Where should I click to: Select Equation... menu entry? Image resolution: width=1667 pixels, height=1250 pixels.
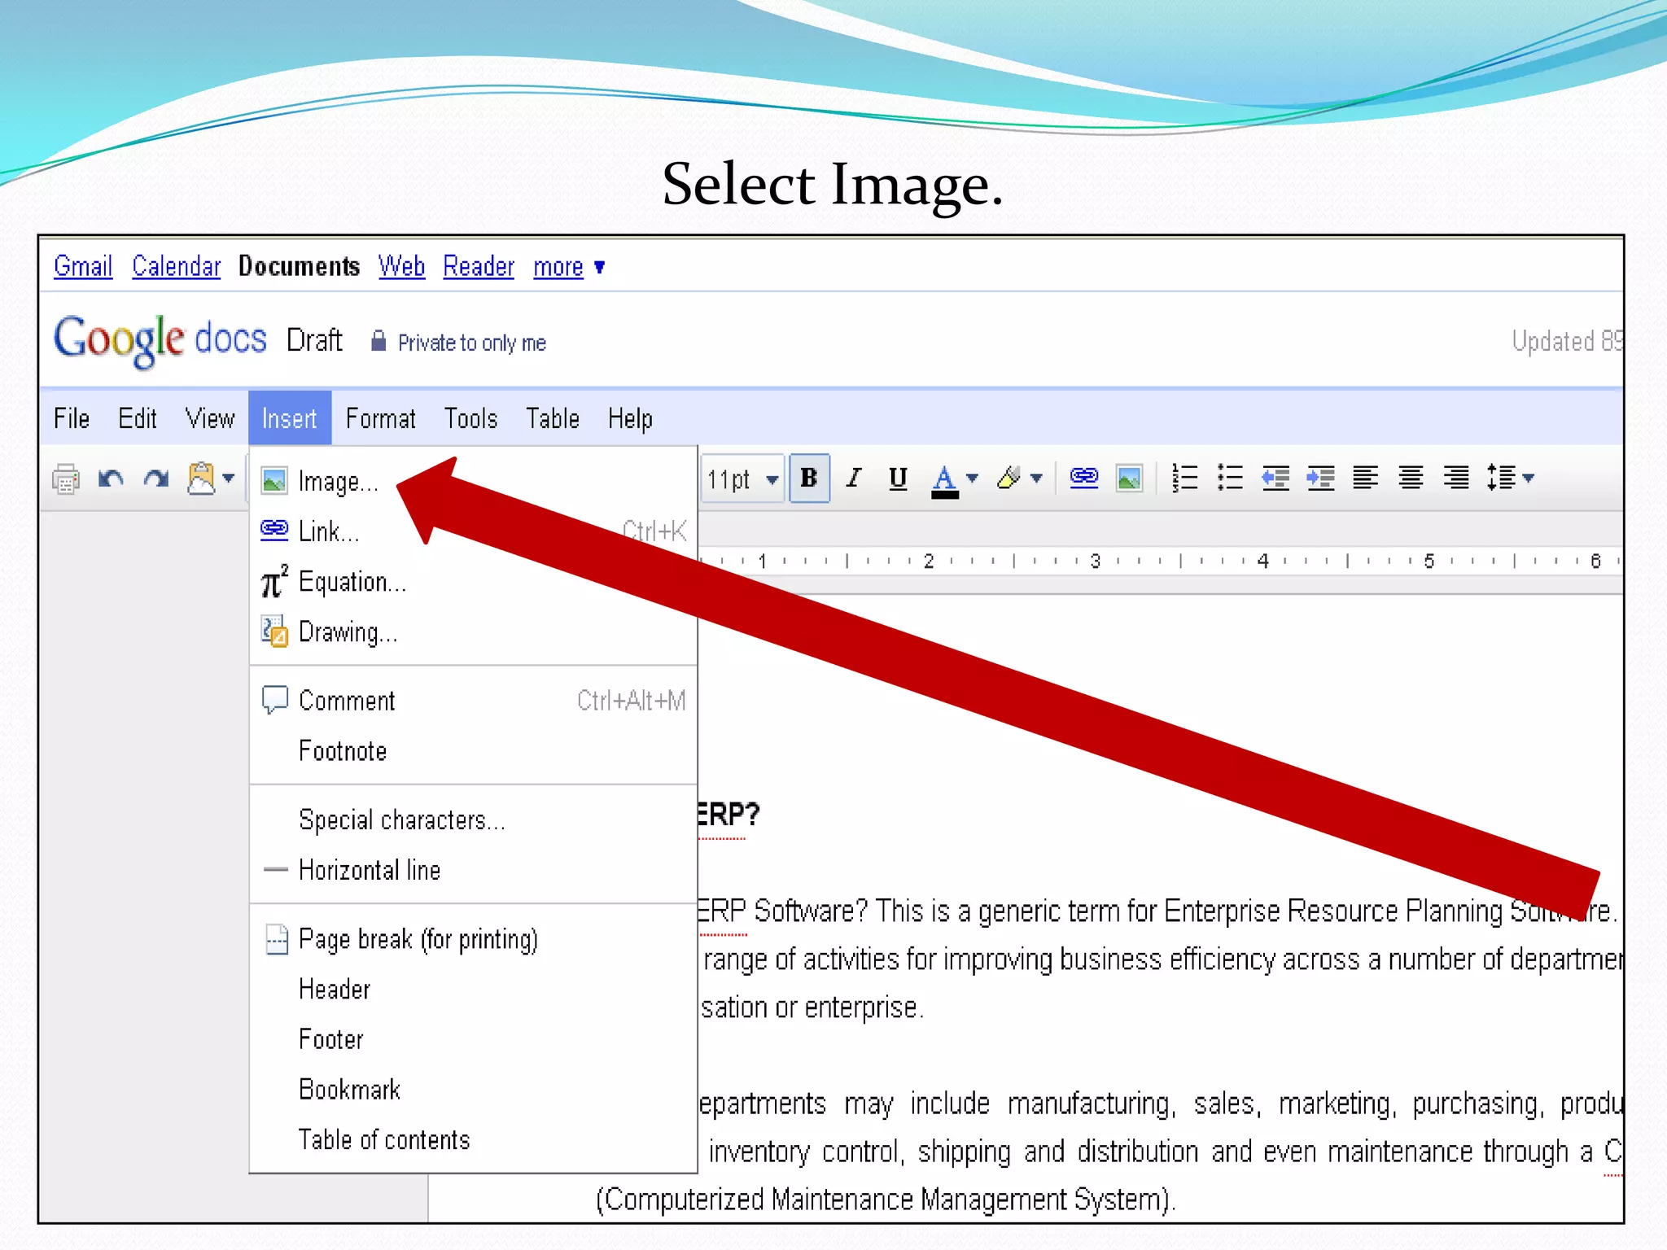[x=474, y=582]
